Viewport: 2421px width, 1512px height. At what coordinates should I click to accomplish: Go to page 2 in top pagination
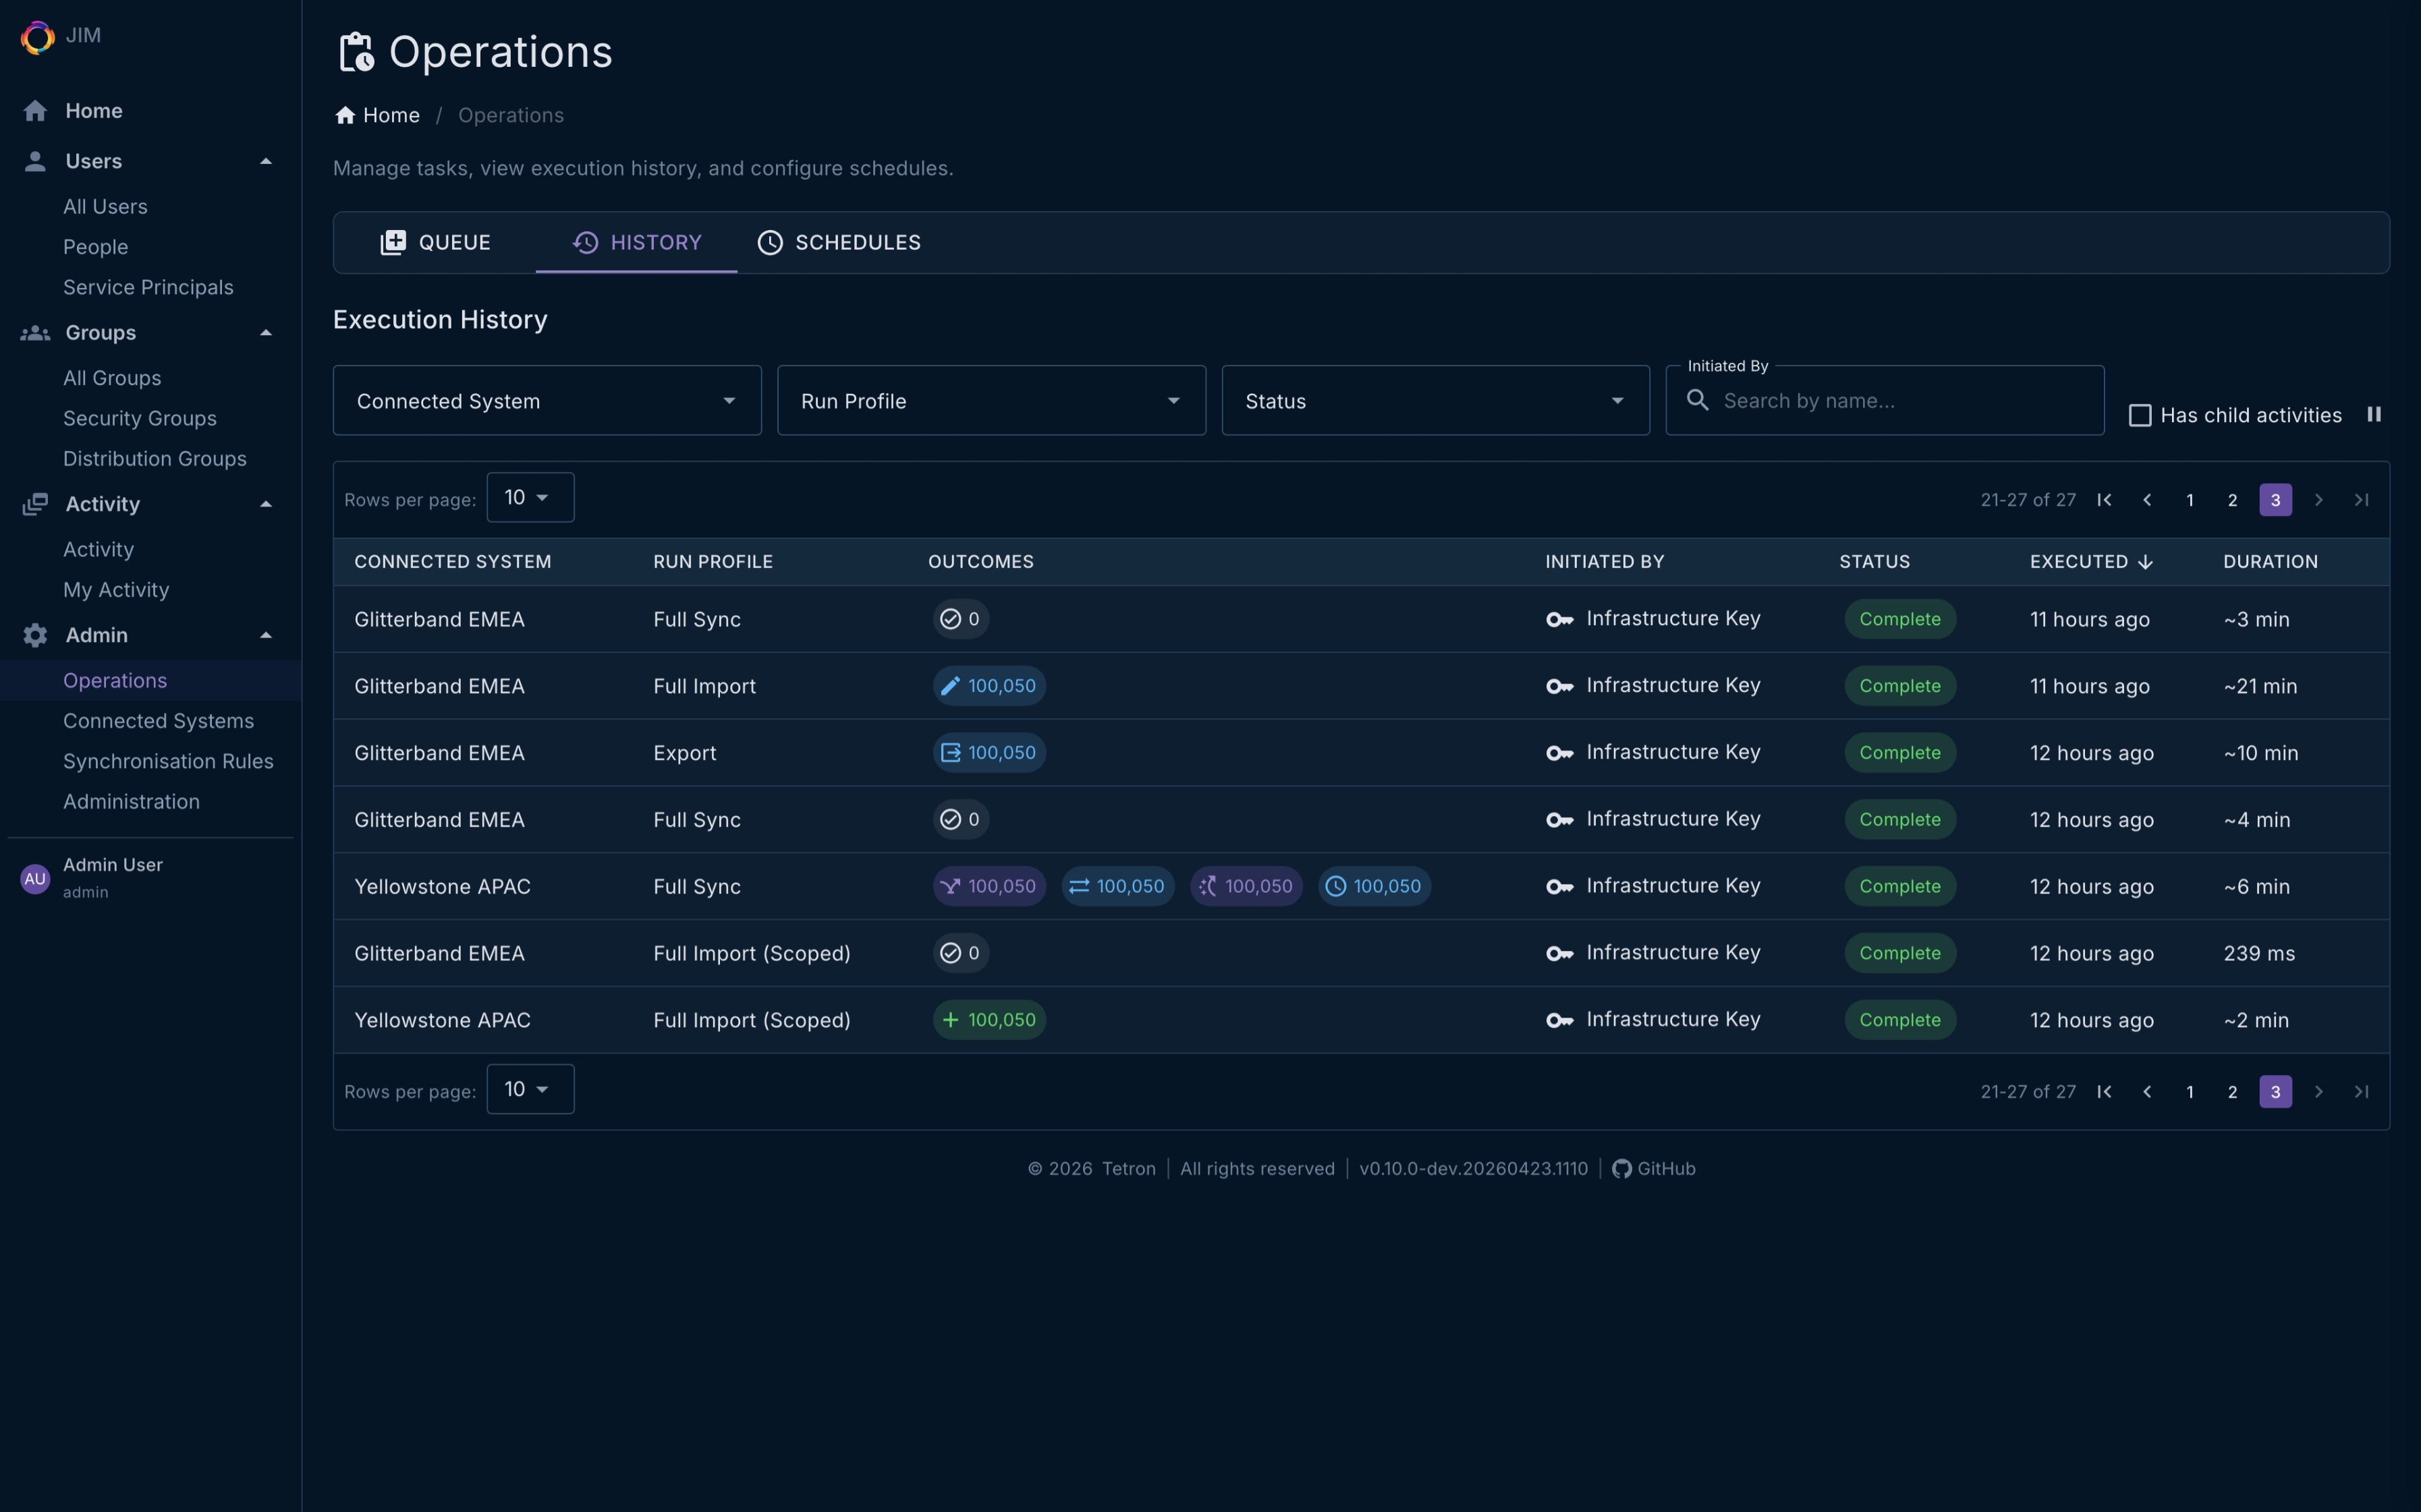click(2232, 500)
